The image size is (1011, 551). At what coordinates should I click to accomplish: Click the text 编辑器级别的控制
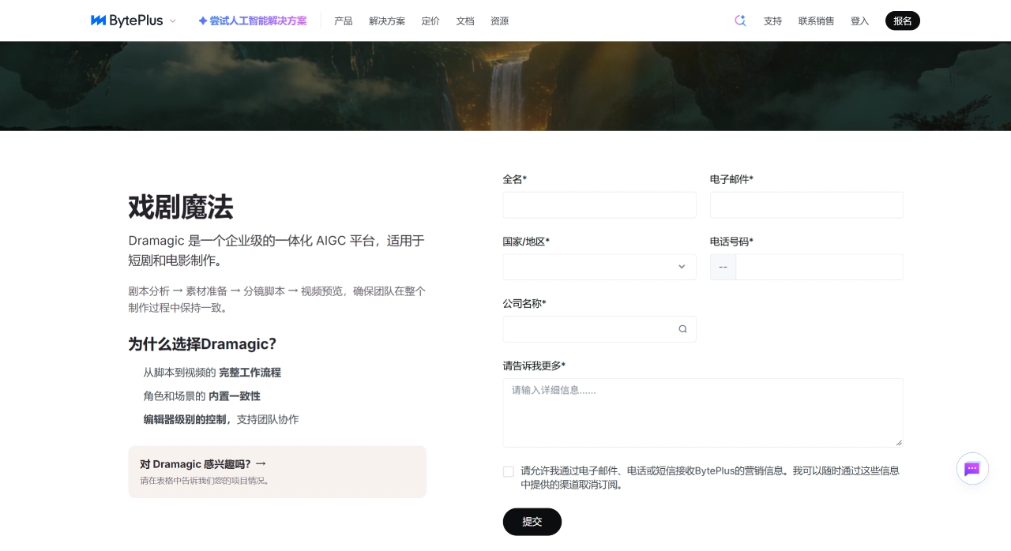point(186,420)
